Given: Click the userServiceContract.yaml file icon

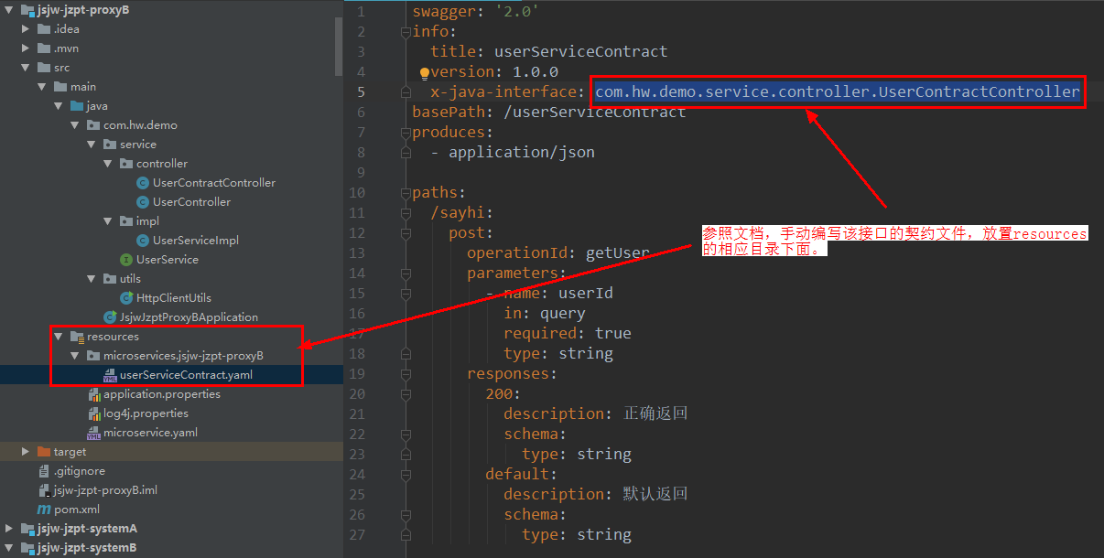Looking at the screenshot, I should [110, 374].
